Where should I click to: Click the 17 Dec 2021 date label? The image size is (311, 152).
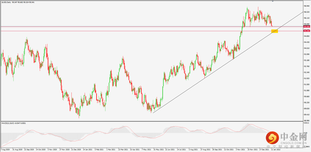[265, 150]
